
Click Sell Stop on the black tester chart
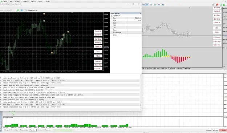pos(98,43)
